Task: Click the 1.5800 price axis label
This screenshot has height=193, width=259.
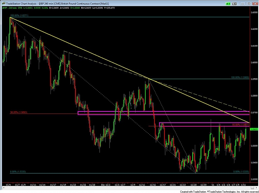Action: click(x=254, y=96)
